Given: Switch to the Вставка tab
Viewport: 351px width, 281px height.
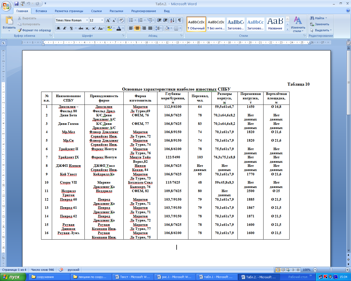Looking at the screenshot, I should pos(41,11).
